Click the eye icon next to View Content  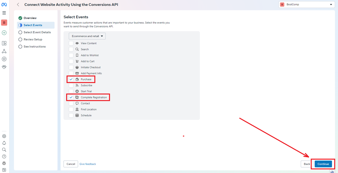coord(77,43)
